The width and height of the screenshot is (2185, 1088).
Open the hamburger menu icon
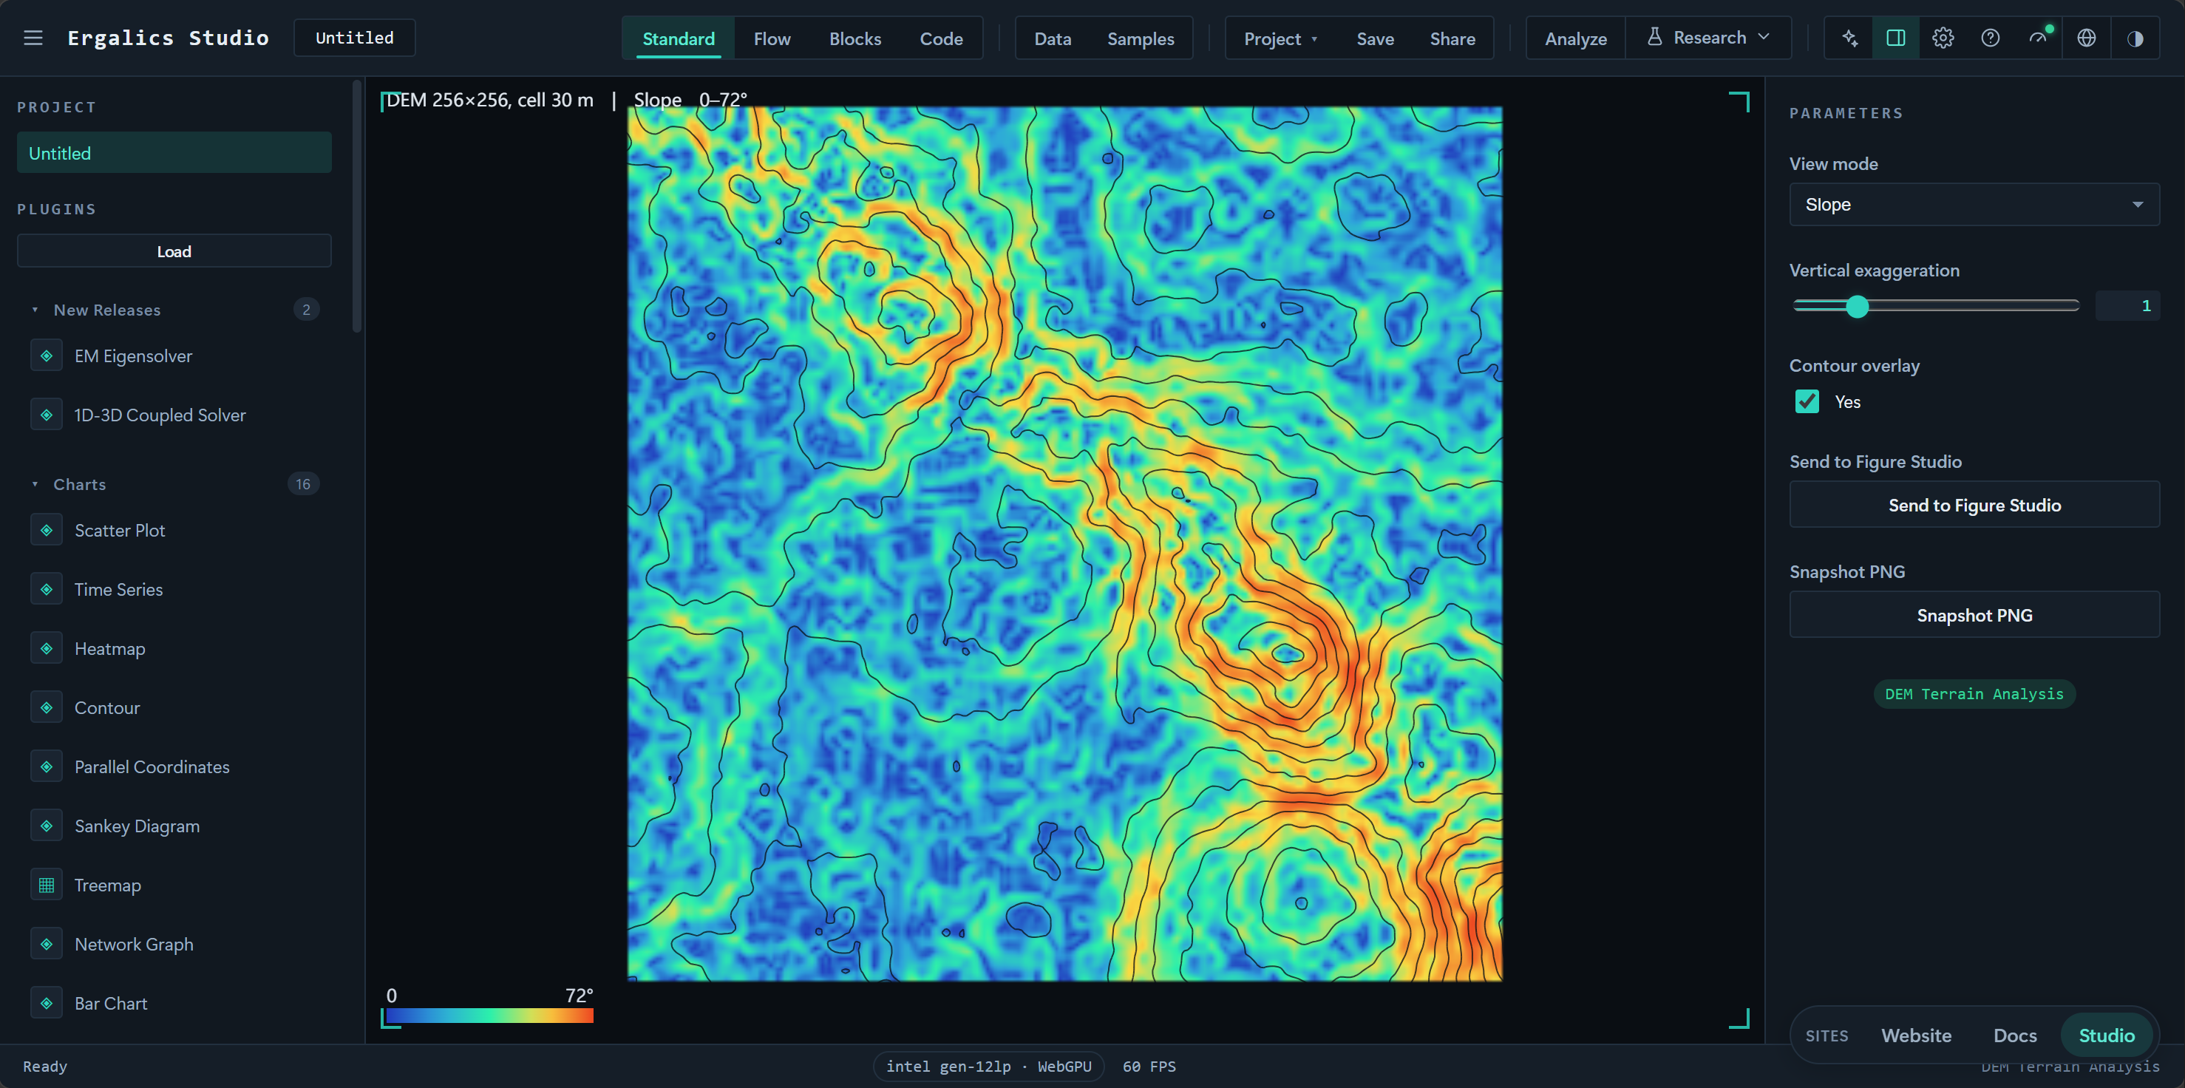(33, 38)
